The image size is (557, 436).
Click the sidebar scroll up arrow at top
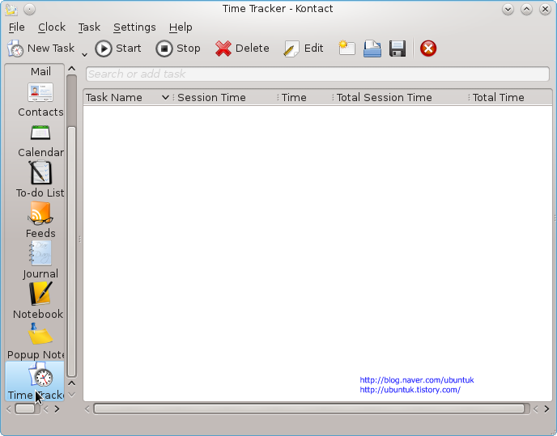tap(71, 69)
